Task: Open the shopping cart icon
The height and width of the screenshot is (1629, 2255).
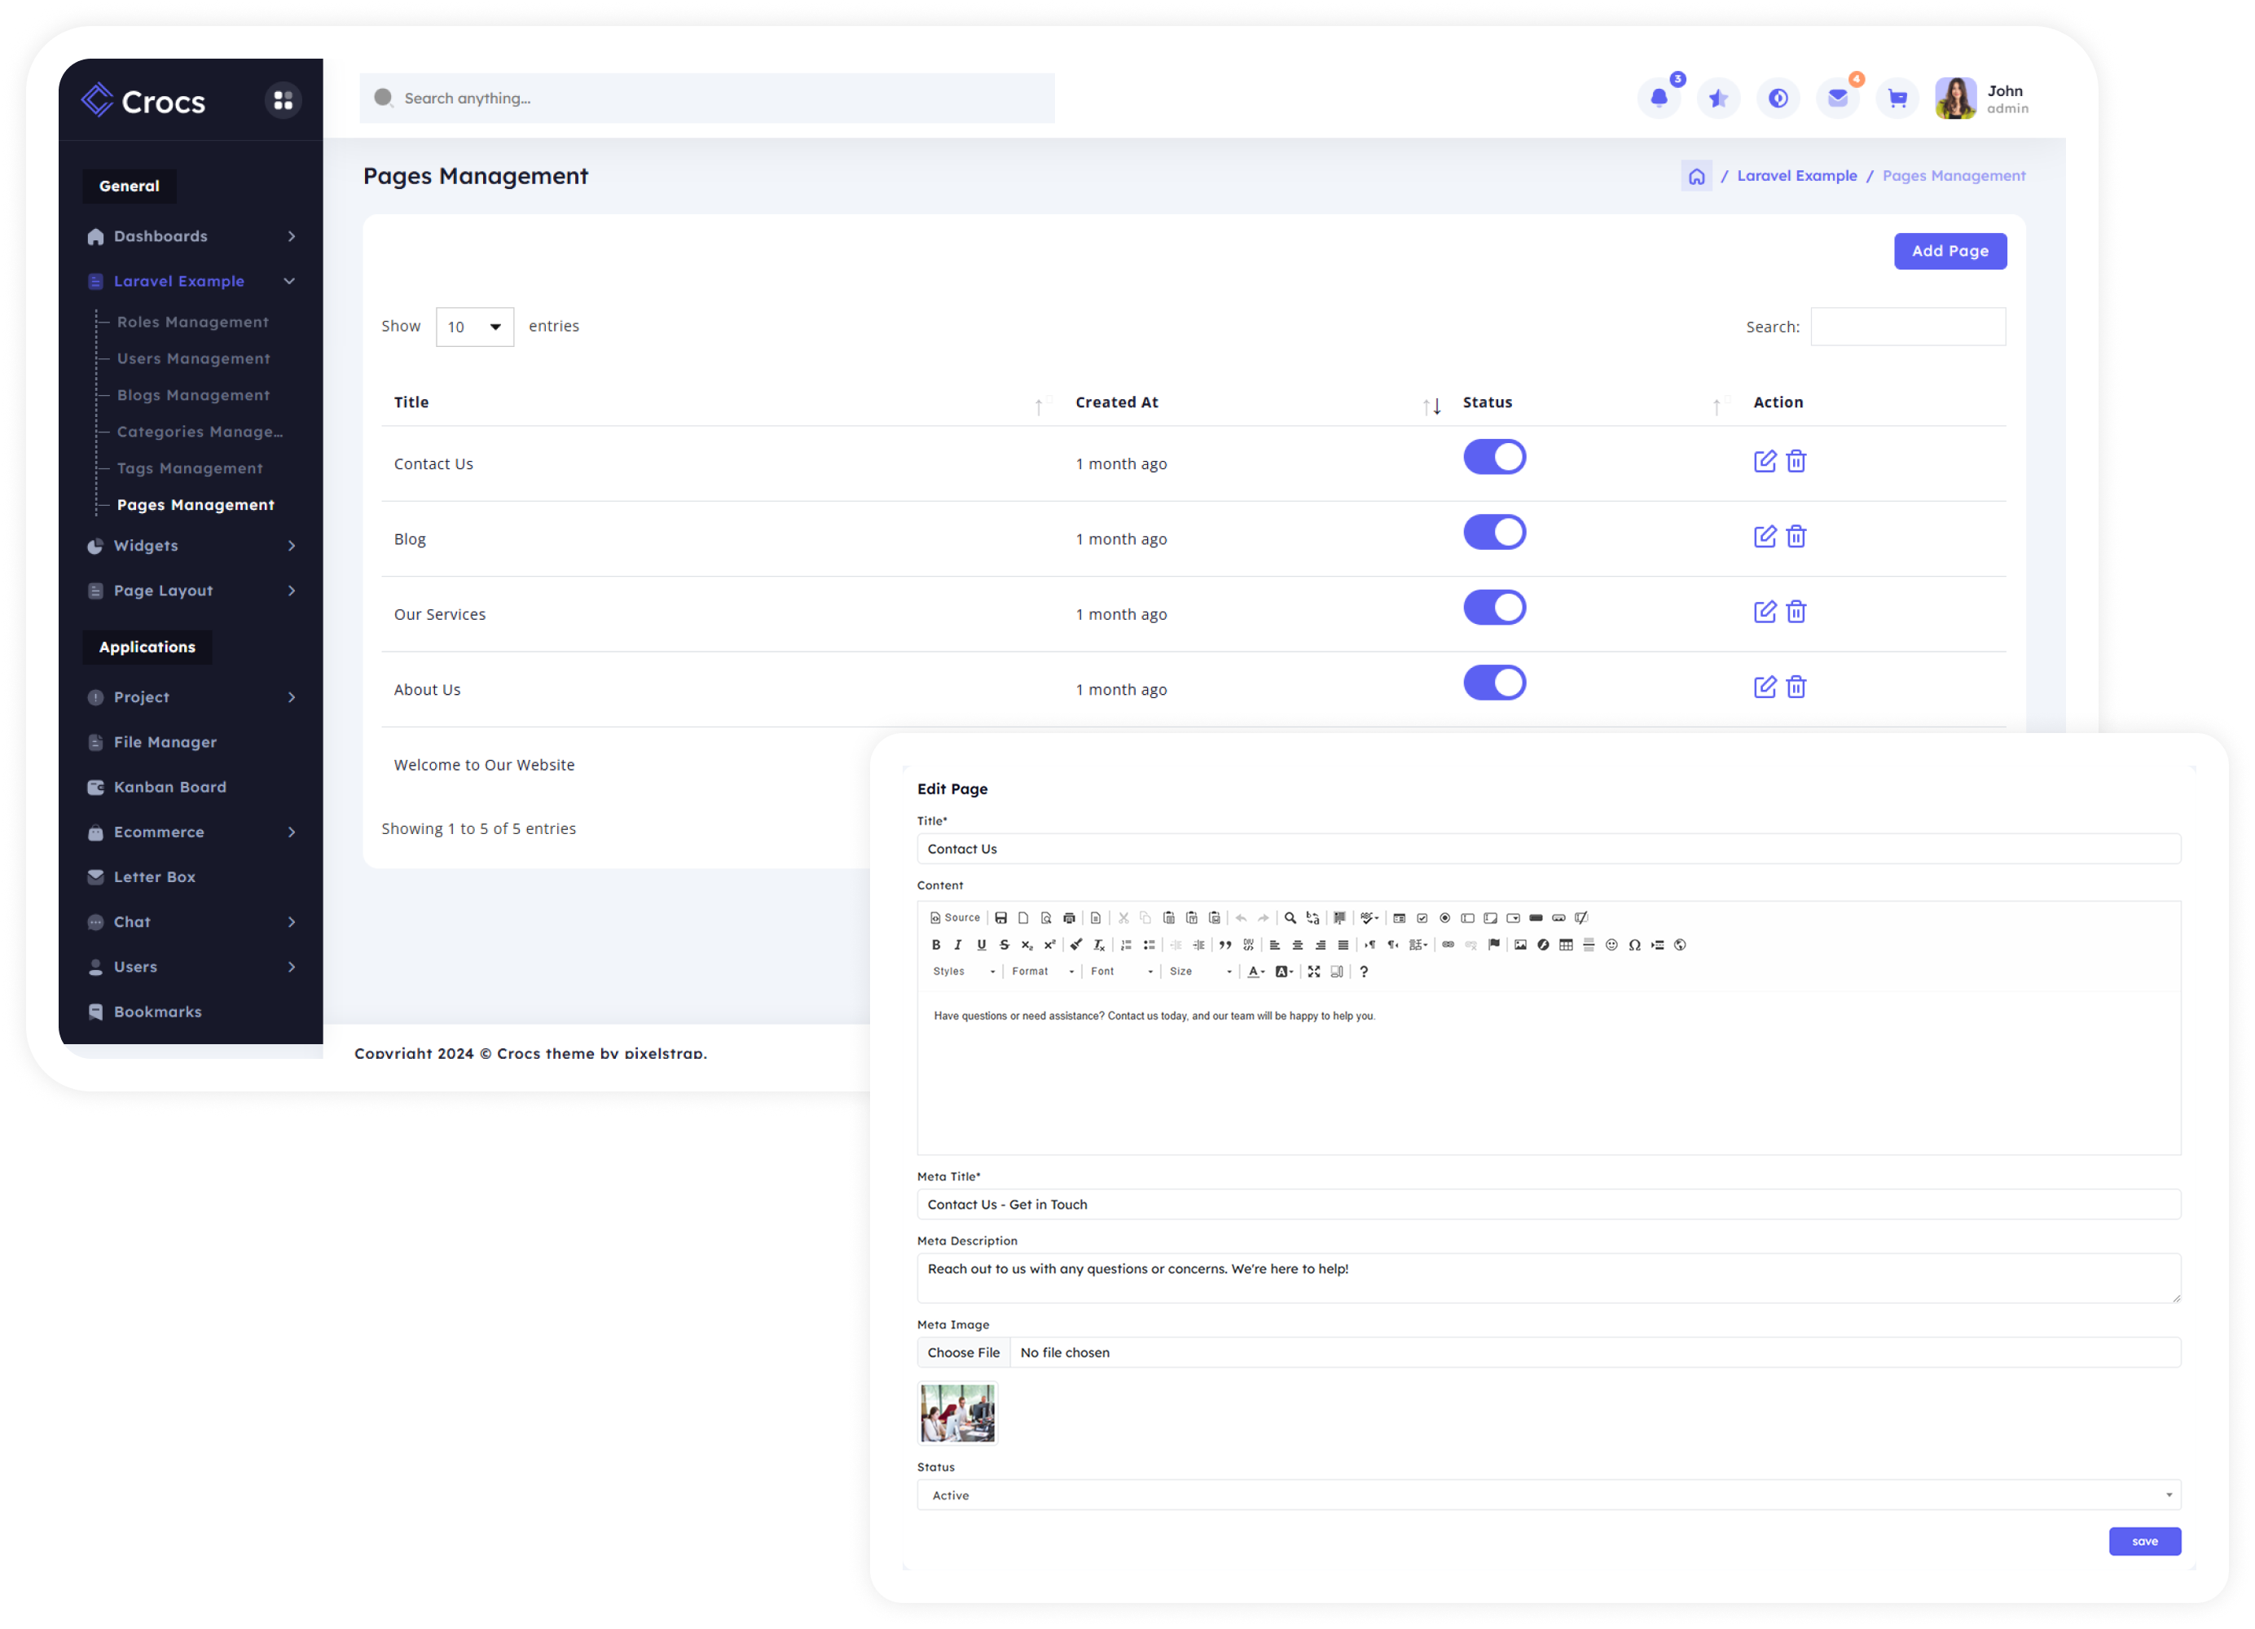Action: pyautogui.click(x=1897, y=98)
